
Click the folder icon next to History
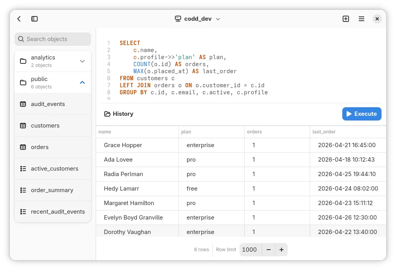(107, 114)
